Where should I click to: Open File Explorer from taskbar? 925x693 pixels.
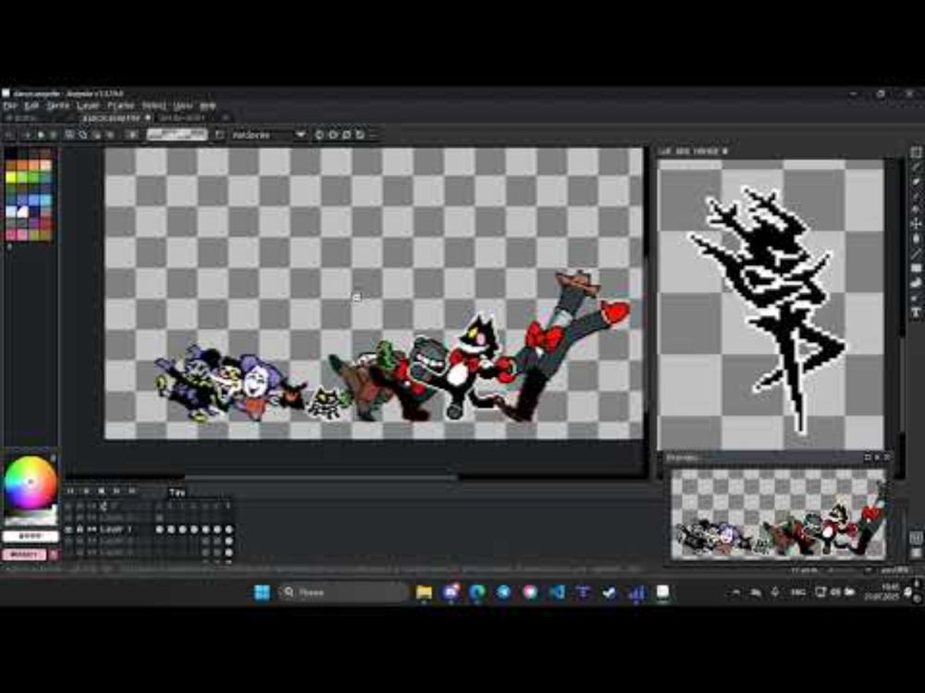point(424,592)
